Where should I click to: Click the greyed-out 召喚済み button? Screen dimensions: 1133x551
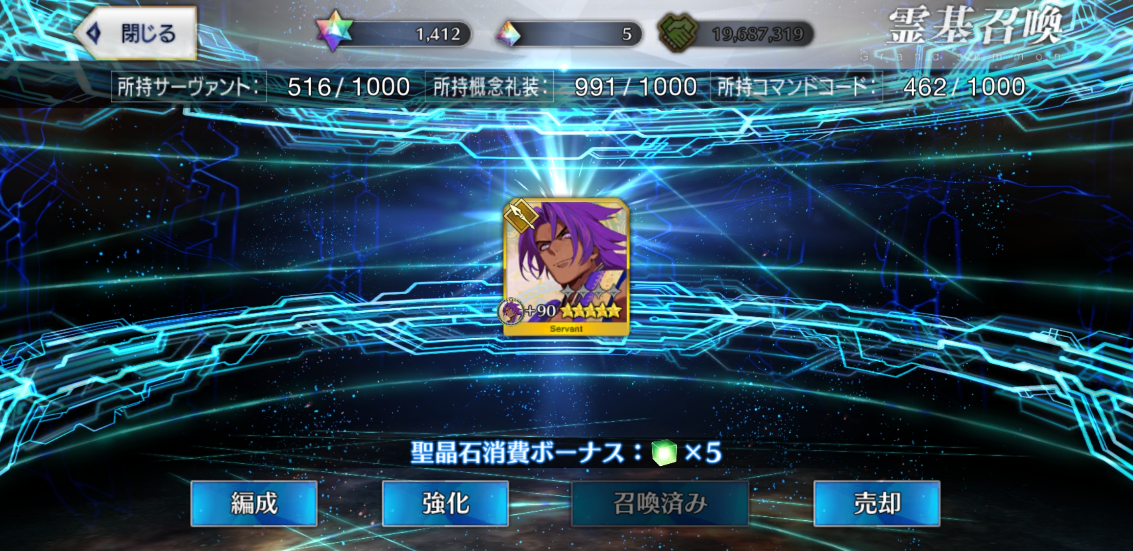(x=660, y=504)
